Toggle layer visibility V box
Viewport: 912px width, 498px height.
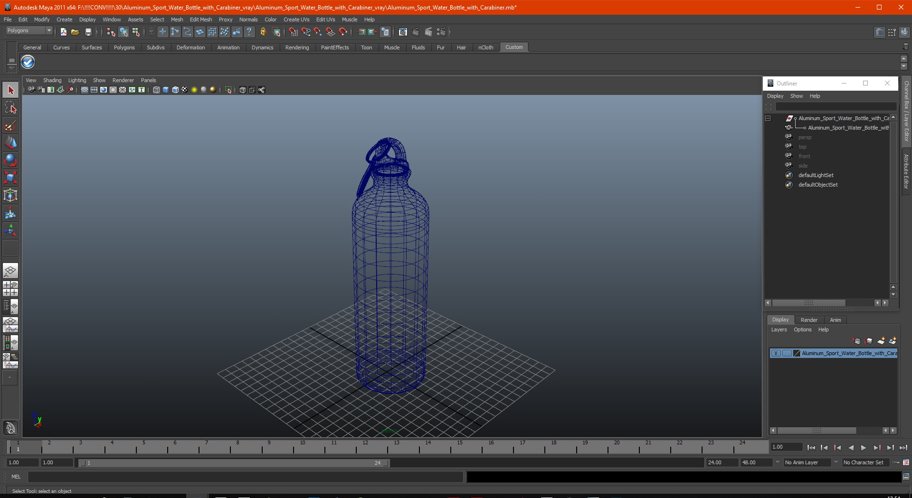[776, 353]
